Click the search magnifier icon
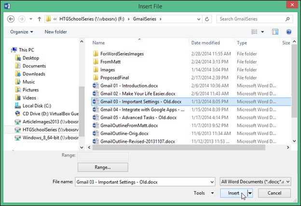 [x=287, y=19]
